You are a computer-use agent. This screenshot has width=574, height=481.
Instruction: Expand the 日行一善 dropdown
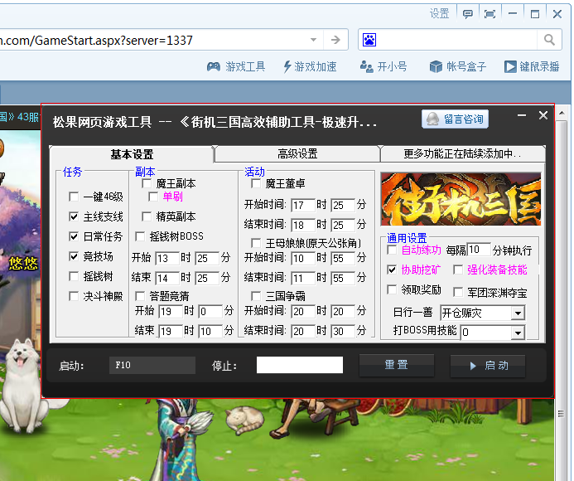(x=518, y=313)
